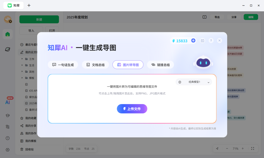The image size is (264, 158).
Task: Open the 餐饮品 file
Action: pos(31,97)
